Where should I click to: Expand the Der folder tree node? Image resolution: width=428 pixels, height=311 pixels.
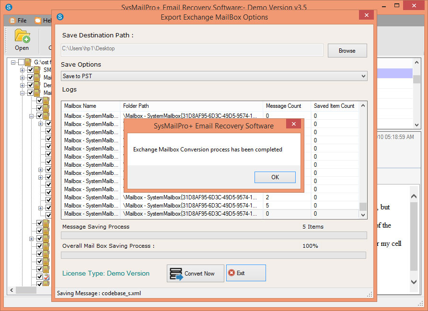pos(22,85)
